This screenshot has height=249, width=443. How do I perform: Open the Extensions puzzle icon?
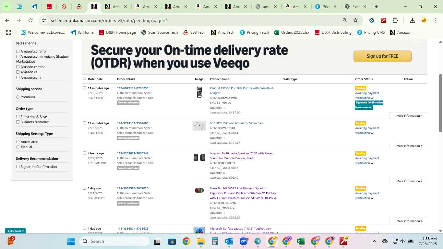tap(395, 20)
